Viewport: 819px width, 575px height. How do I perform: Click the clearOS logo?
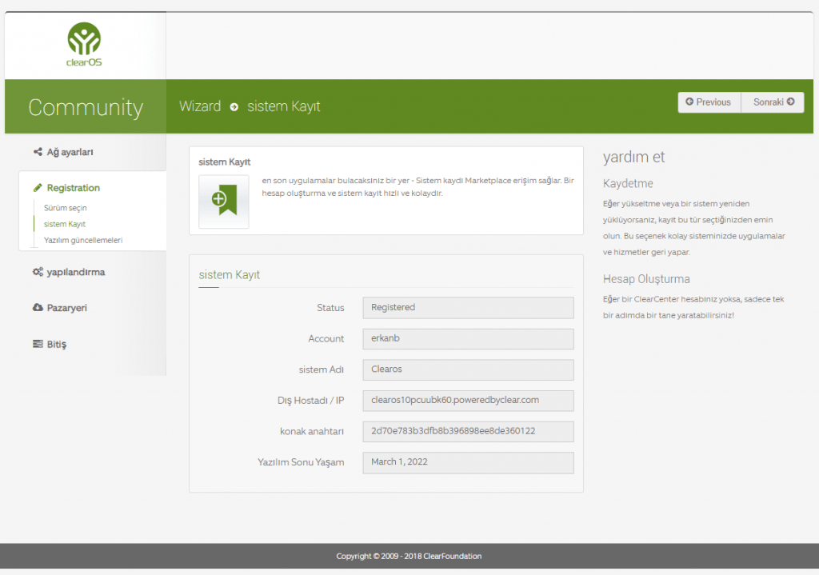(84, 45)
